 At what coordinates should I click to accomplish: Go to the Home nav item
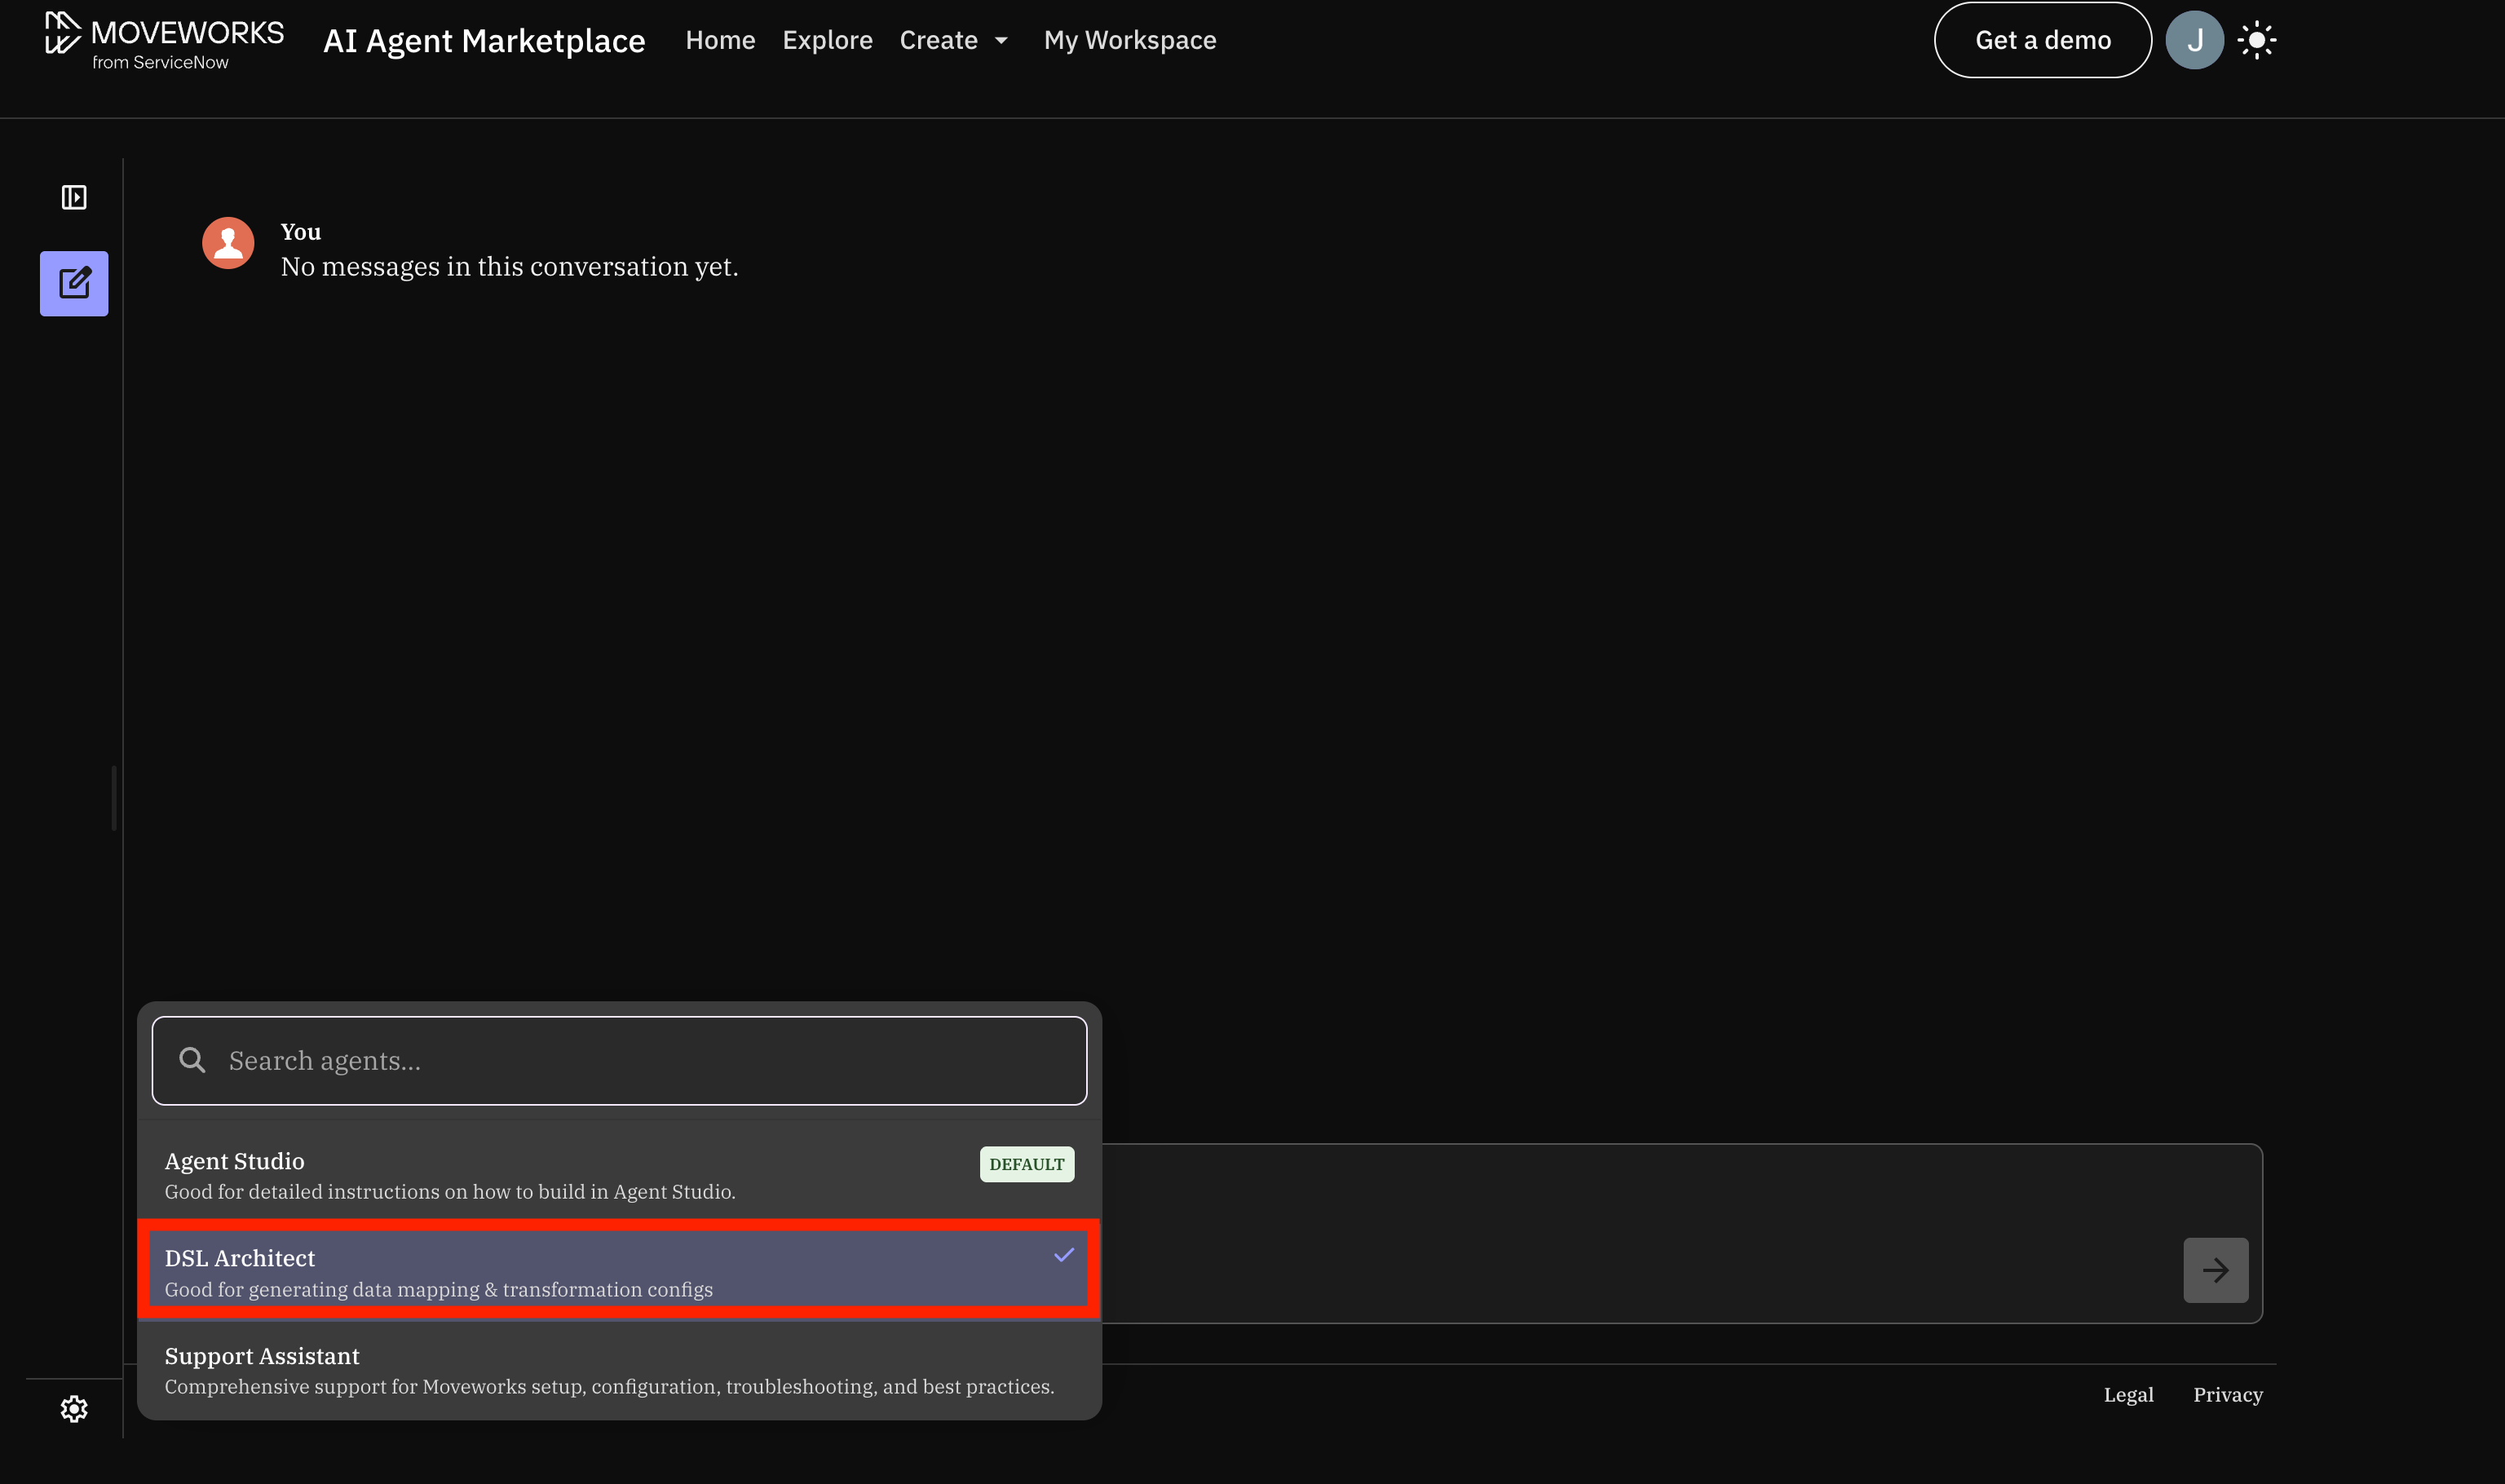pos(720,40)
